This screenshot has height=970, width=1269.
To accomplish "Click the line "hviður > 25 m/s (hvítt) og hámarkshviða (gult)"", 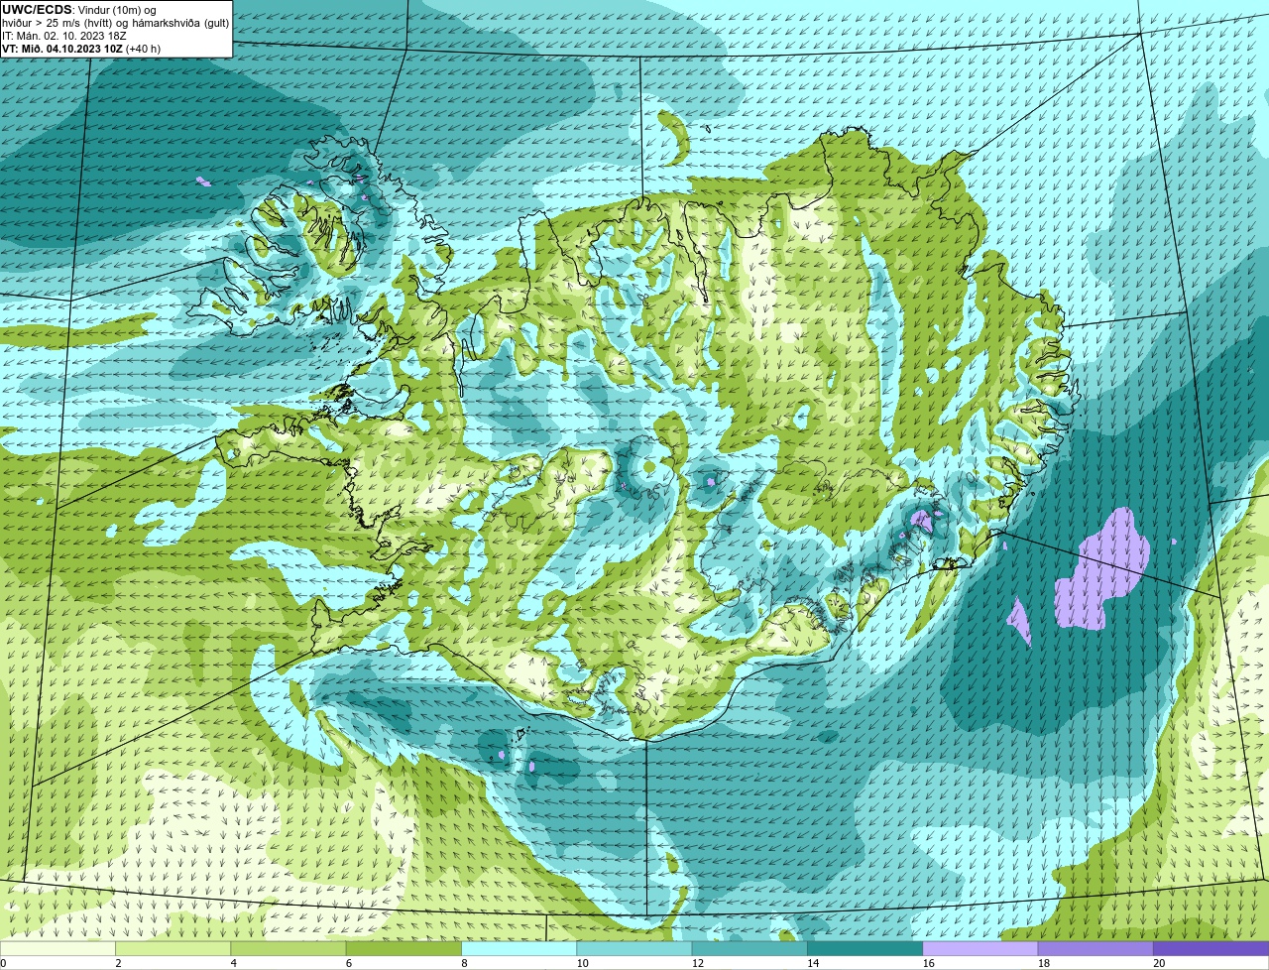I will coord(115,23).
